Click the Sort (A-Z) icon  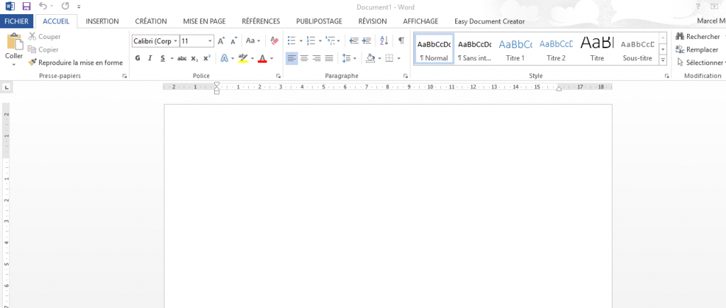[384, 41]
